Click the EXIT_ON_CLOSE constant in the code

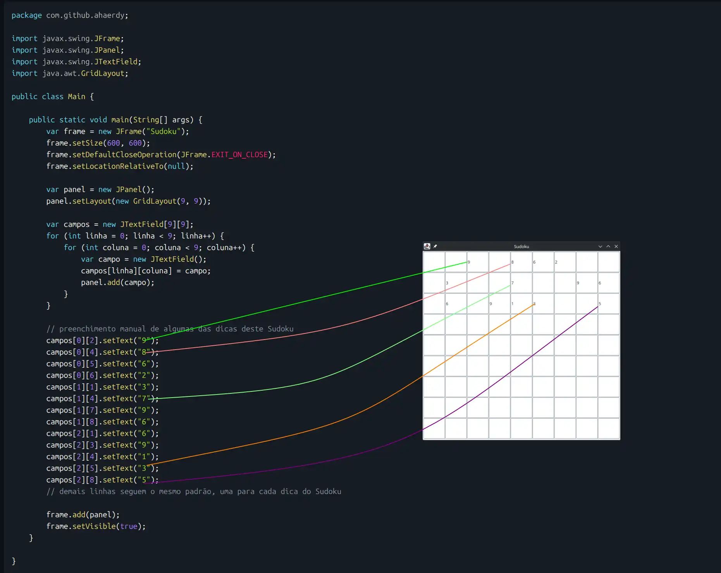[x=239, y=155]
